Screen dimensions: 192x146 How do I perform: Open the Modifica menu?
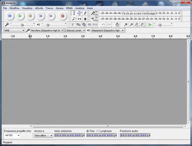click(14, 8)
